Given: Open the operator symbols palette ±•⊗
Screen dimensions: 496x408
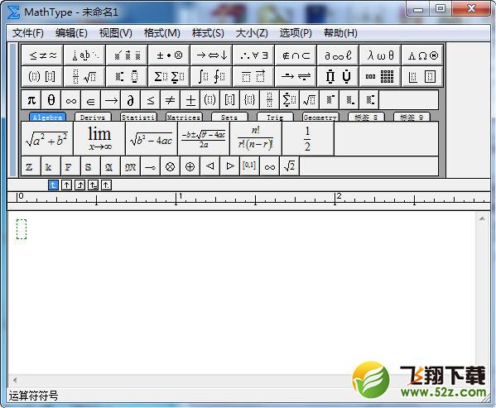Looking at the screenshot, I should point(169,55).
